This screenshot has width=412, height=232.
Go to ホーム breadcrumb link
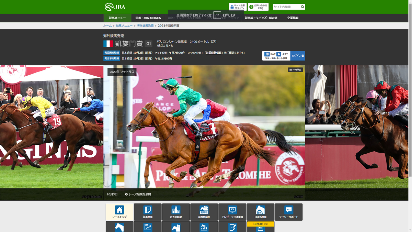107,26
